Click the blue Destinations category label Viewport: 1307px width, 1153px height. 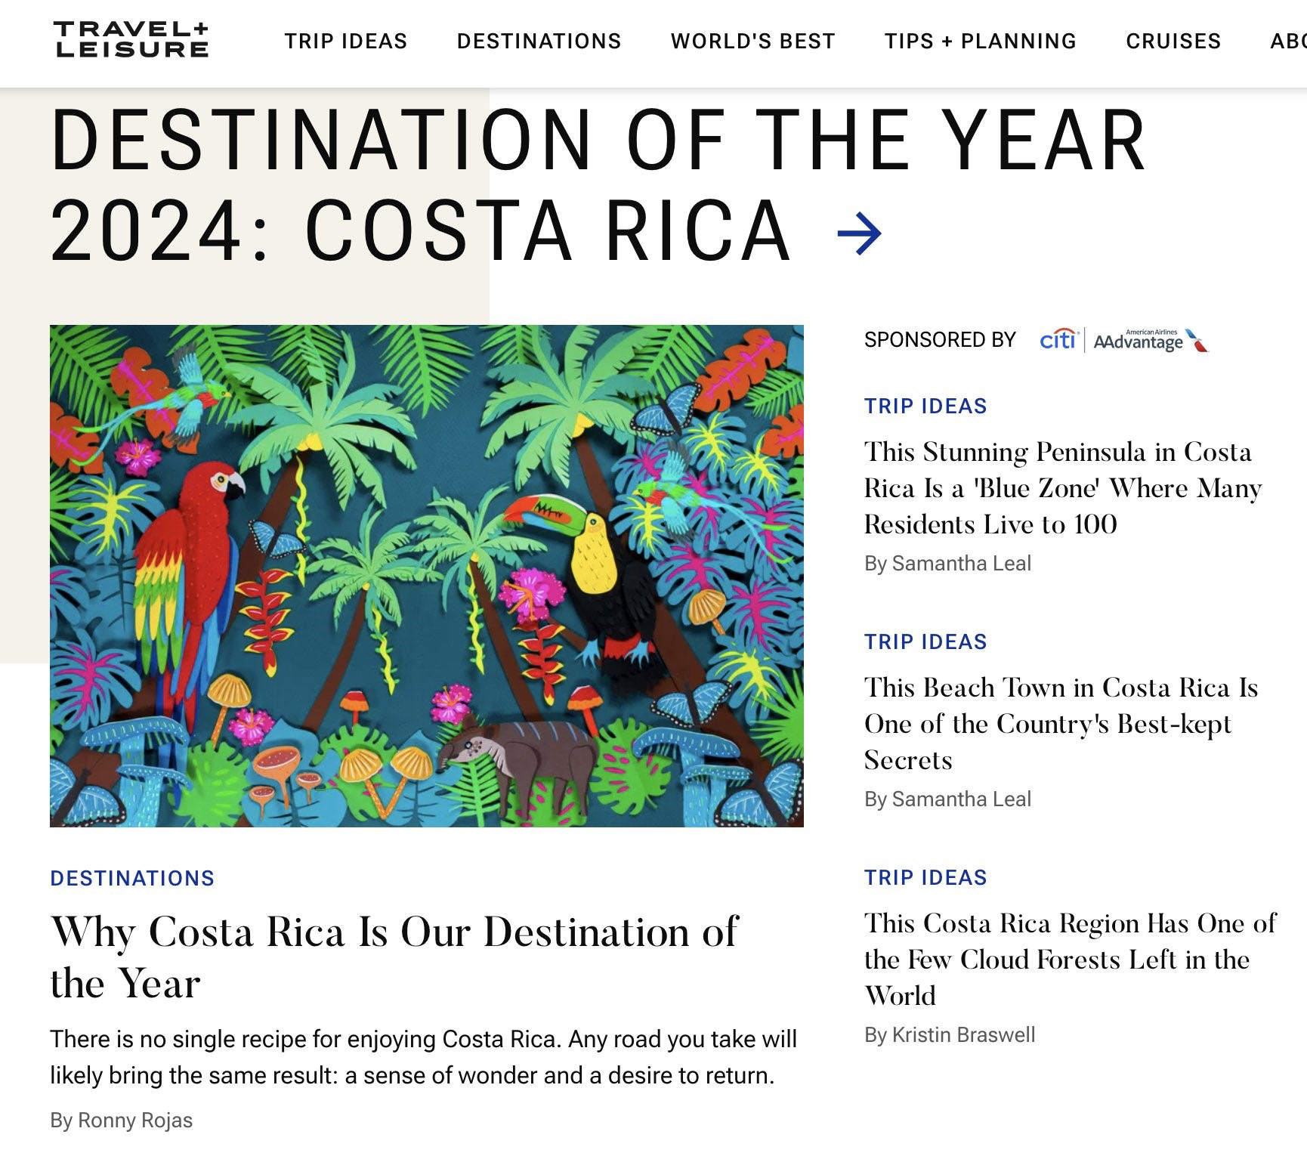coord(132,878)
